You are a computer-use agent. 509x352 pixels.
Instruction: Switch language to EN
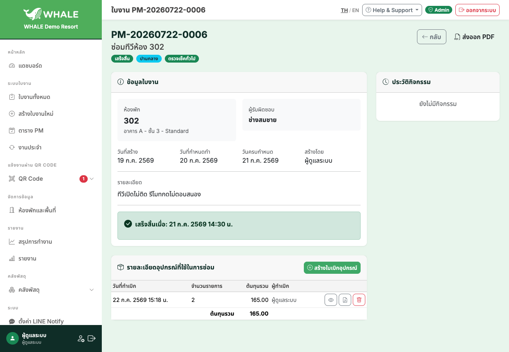click(356, 10)
